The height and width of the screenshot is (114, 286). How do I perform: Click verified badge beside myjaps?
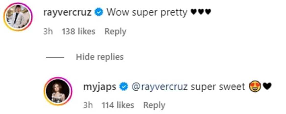[x=124, y=87]
